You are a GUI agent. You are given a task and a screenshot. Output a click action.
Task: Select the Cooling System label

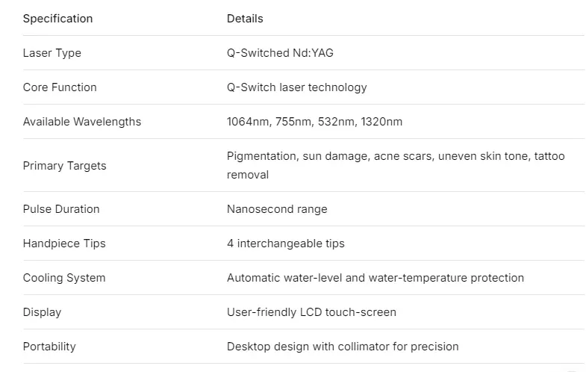coord(64,278)
